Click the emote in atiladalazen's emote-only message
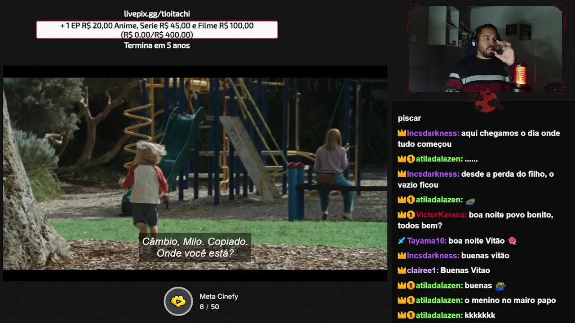 coord(470,200)
